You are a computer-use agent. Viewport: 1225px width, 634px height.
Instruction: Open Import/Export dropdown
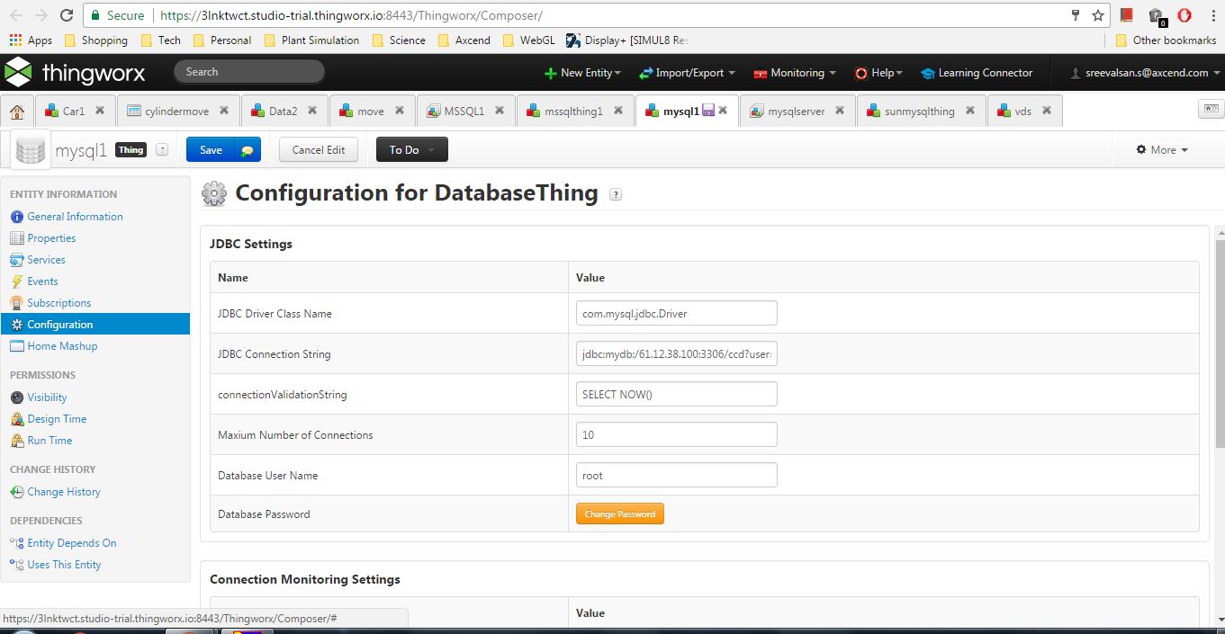687,73
